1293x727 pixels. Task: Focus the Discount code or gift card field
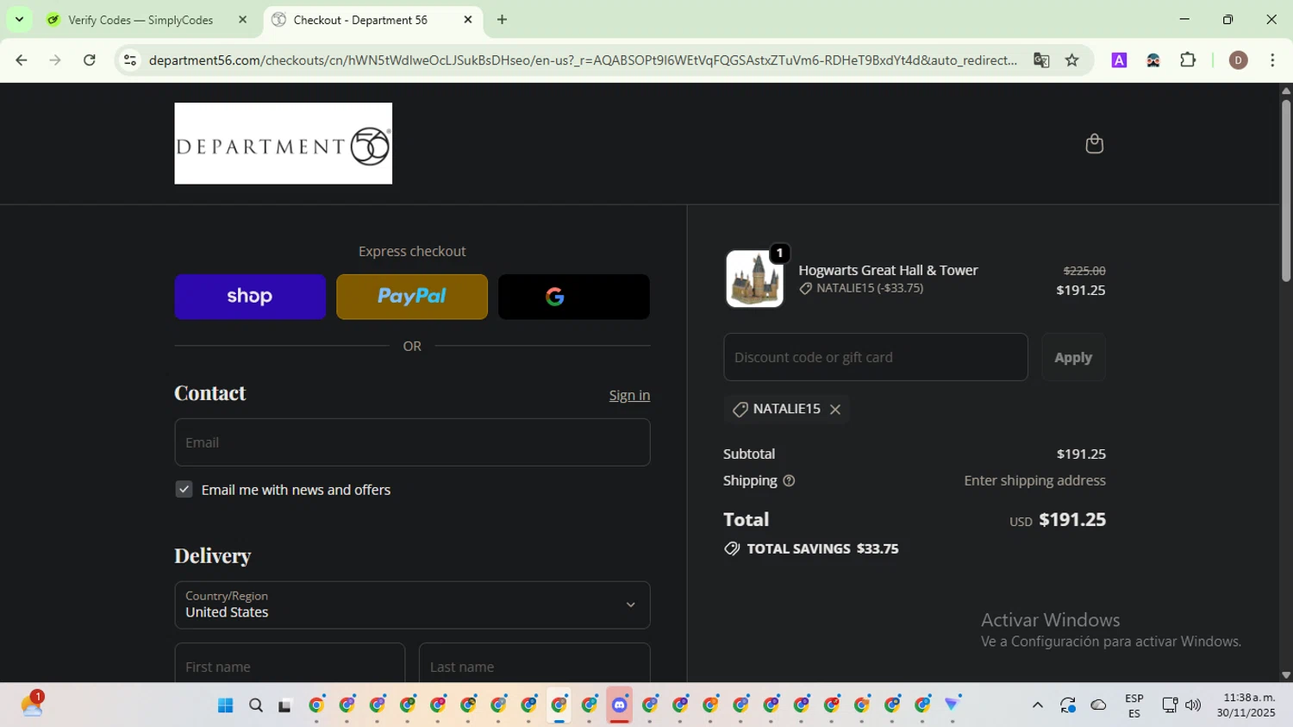pos(876,357)
